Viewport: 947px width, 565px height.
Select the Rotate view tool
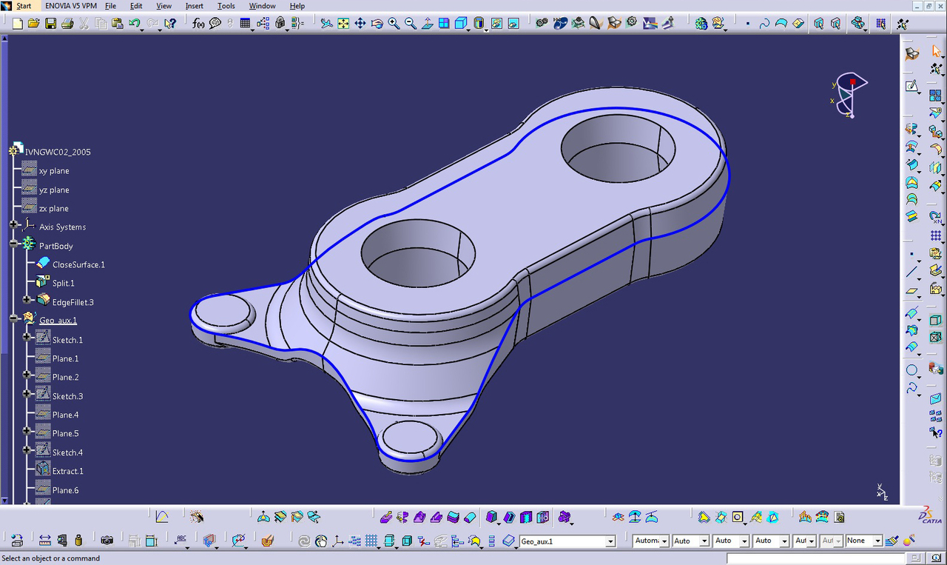coord(377,24)
